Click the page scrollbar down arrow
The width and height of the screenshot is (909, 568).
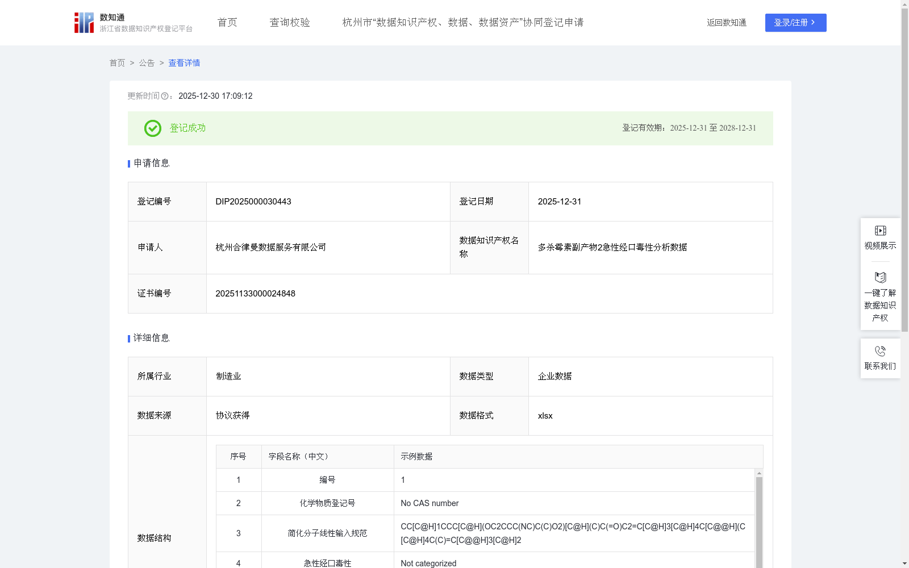pyautogui.click(x=904, y=563)
